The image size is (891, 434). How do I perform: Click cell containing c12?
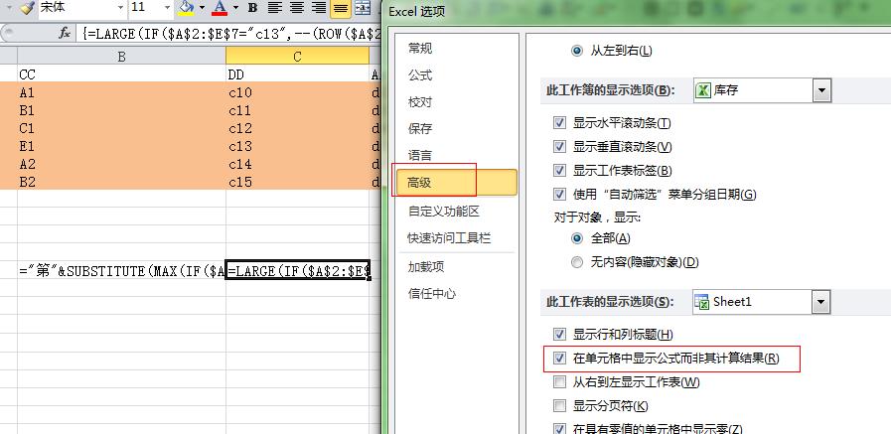click(297, 128)
